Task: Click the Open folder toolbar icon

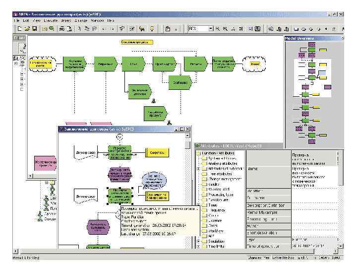Action: [x=27, y=28]
